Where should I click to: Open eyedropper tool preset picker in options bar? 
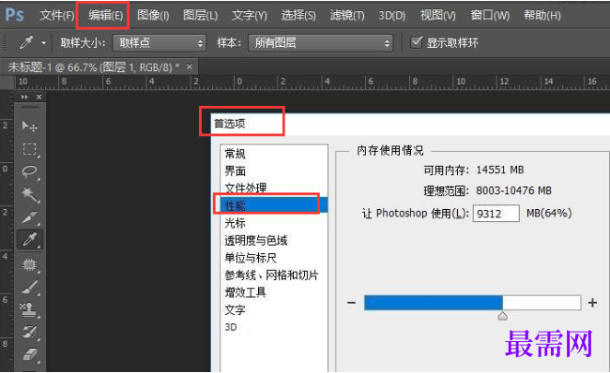click(x=26, y=42)
